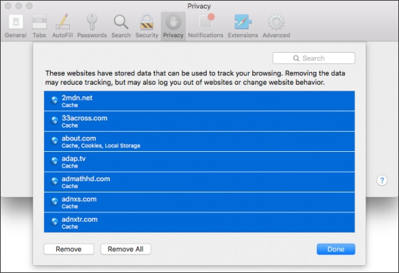Click the Done button
This screenshot has height=273, width=399.
pos(336,249)
